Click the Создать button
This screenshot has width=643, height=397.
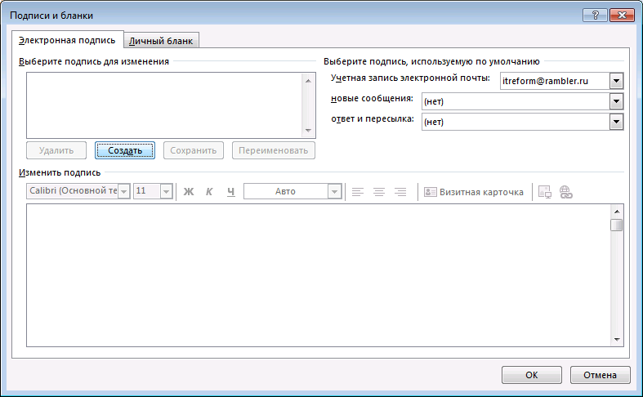click(125, 150)
